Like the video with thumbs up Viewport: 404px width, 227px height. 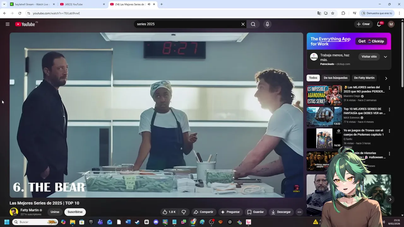coord(169,212)
